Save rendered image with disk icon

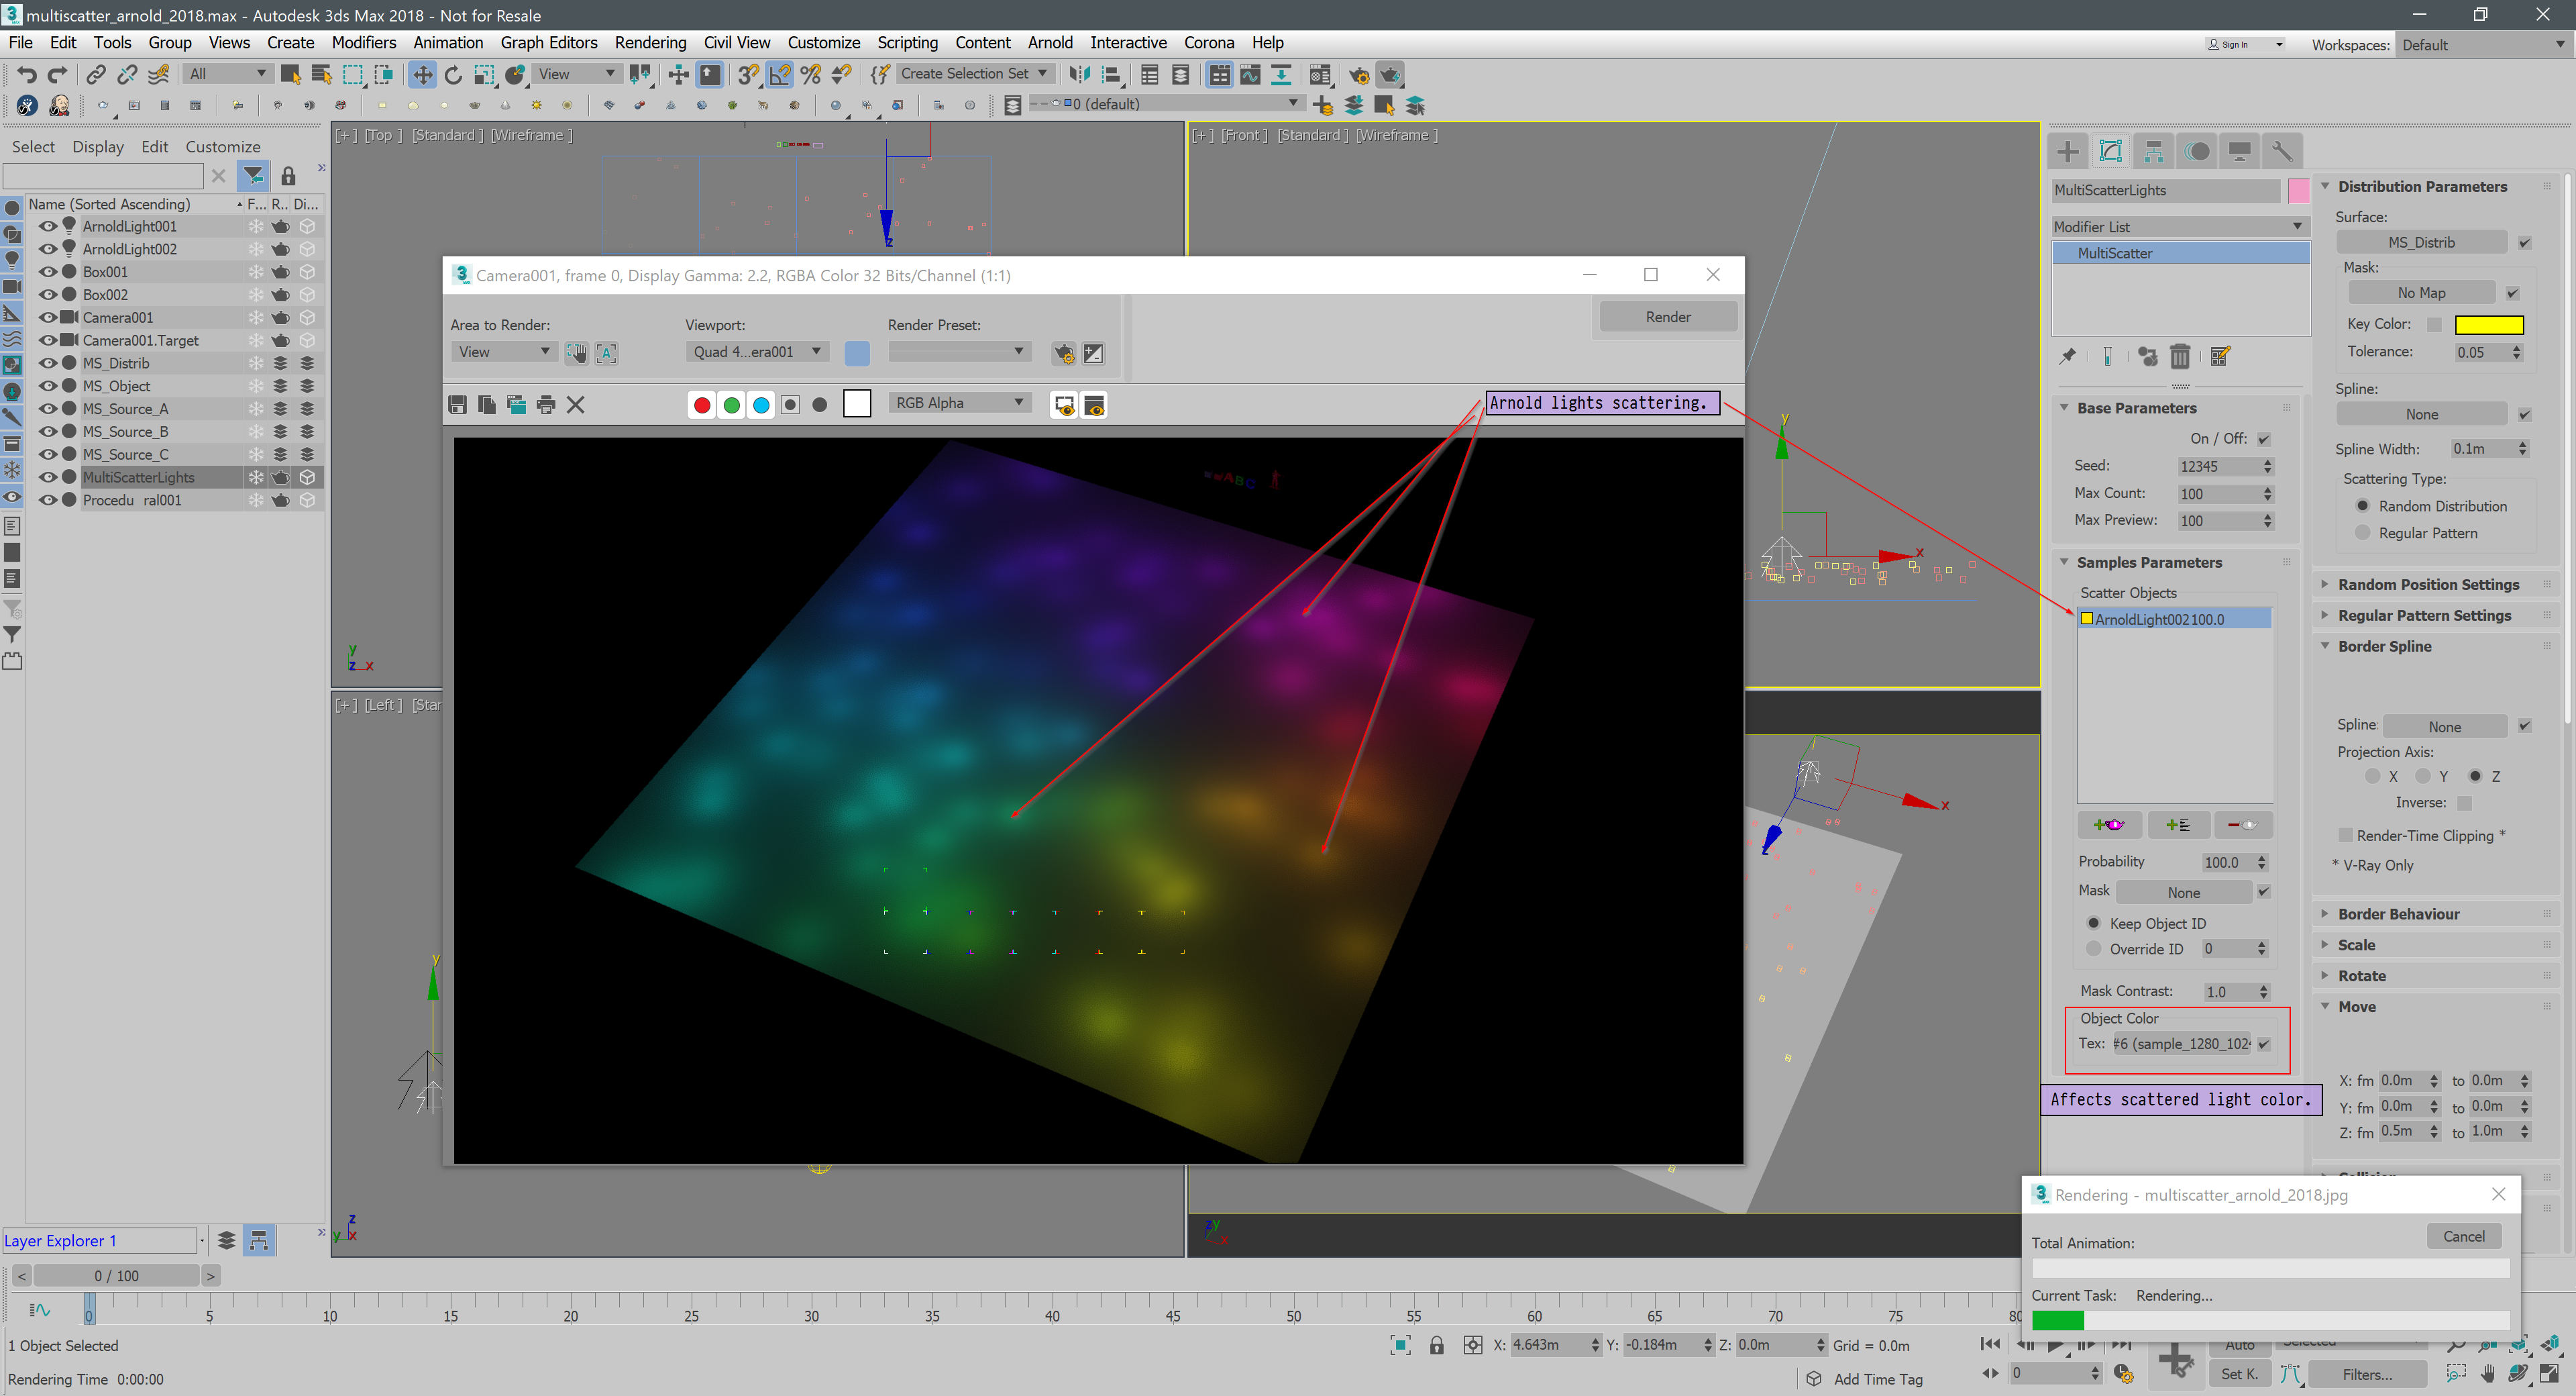[x=457, y=404]
